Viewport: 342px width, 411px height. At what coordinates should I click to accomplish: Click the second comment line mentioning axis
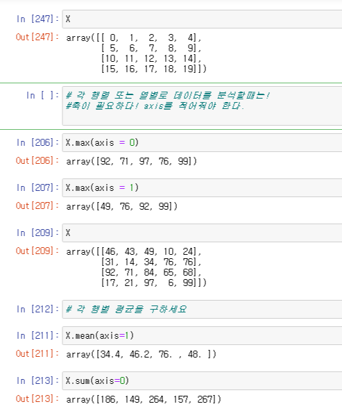coord(155,106)
